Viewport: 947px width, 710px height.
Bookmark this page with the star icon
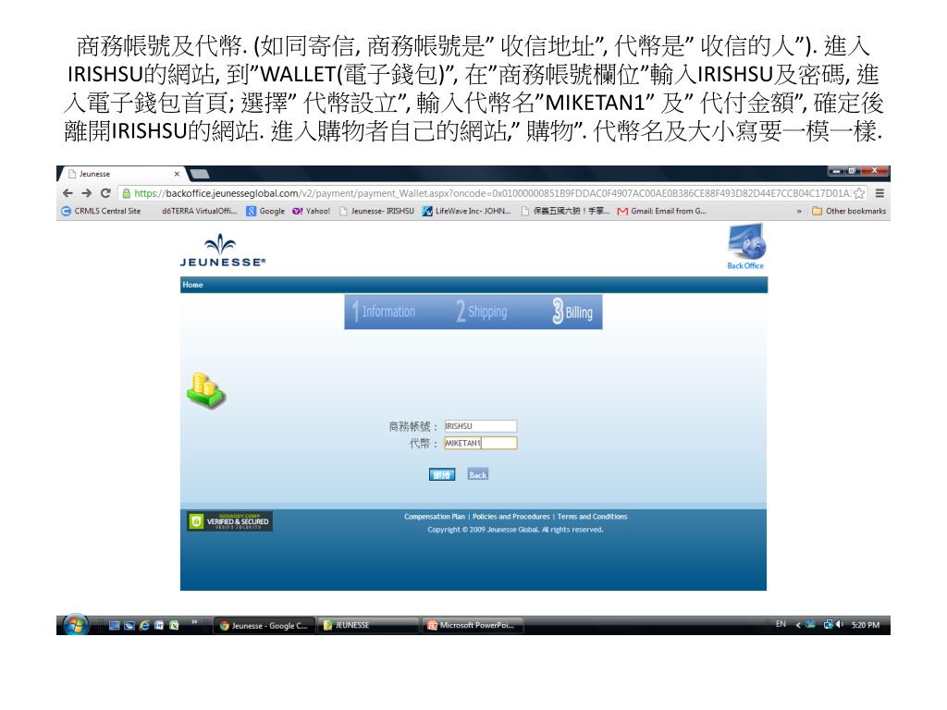tap(859, 193)
